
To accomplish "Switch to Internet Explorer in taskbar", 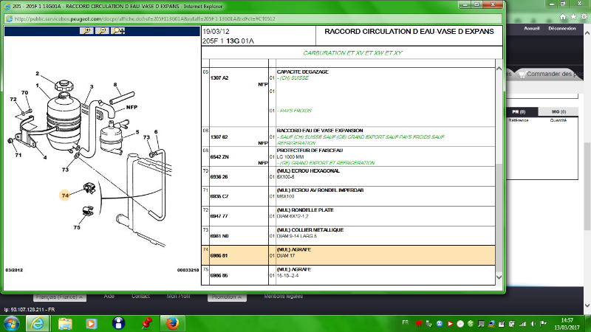I will (38, 323).
